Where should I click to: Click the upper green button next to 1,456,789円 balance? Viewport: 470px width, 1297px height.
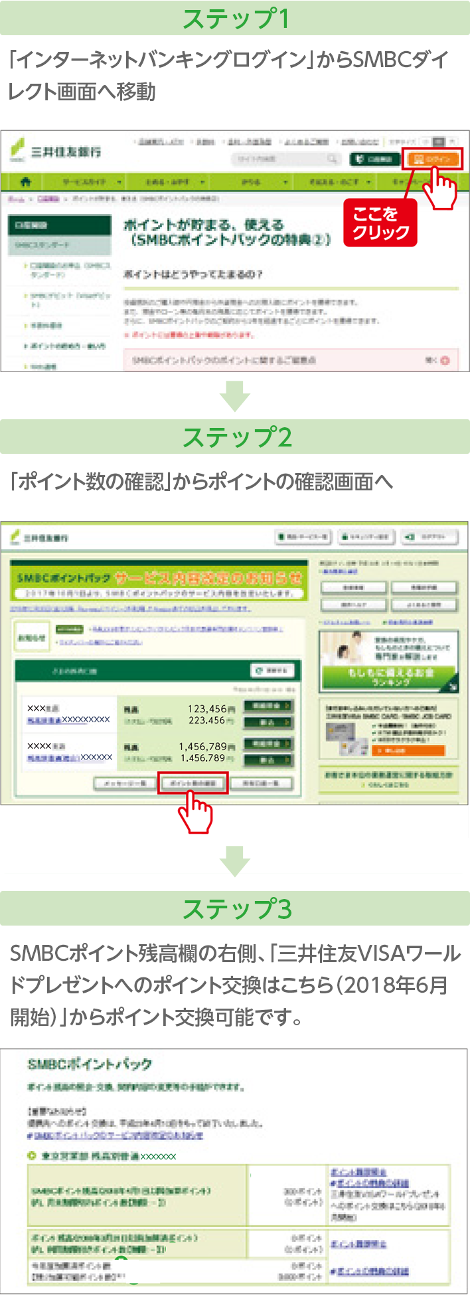click(x=268, y=744)
